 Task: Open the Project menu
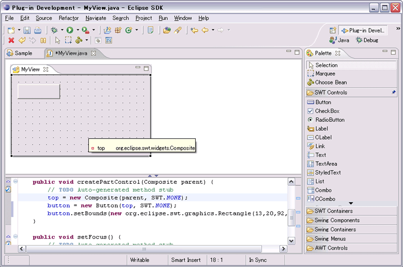[144, 18]
